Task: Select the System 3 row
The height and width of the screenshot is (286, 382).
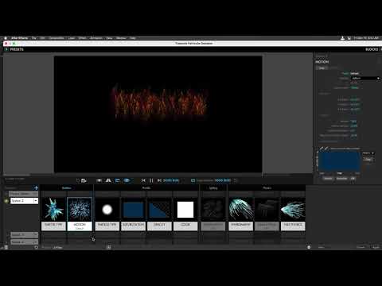Action: pos(24,234)
